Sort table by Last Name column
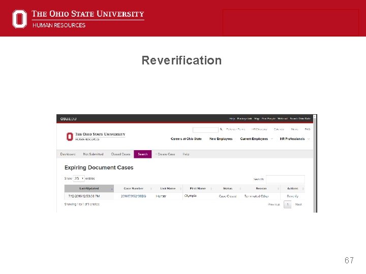 point(168,188)
